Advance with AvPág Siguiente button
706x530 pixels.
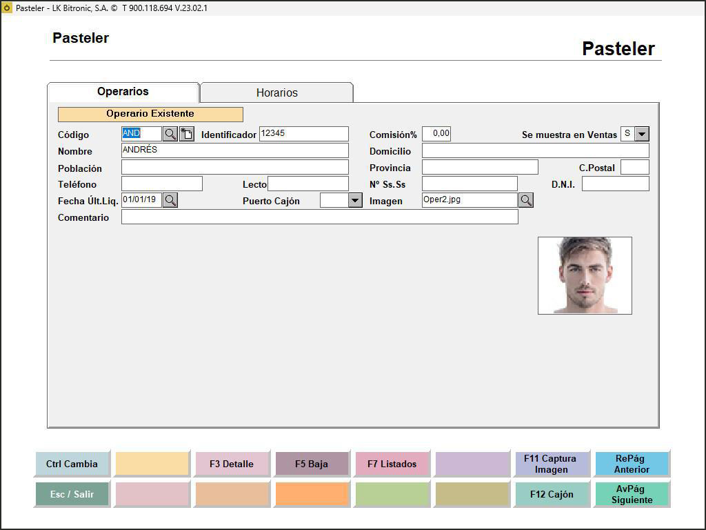632,494
